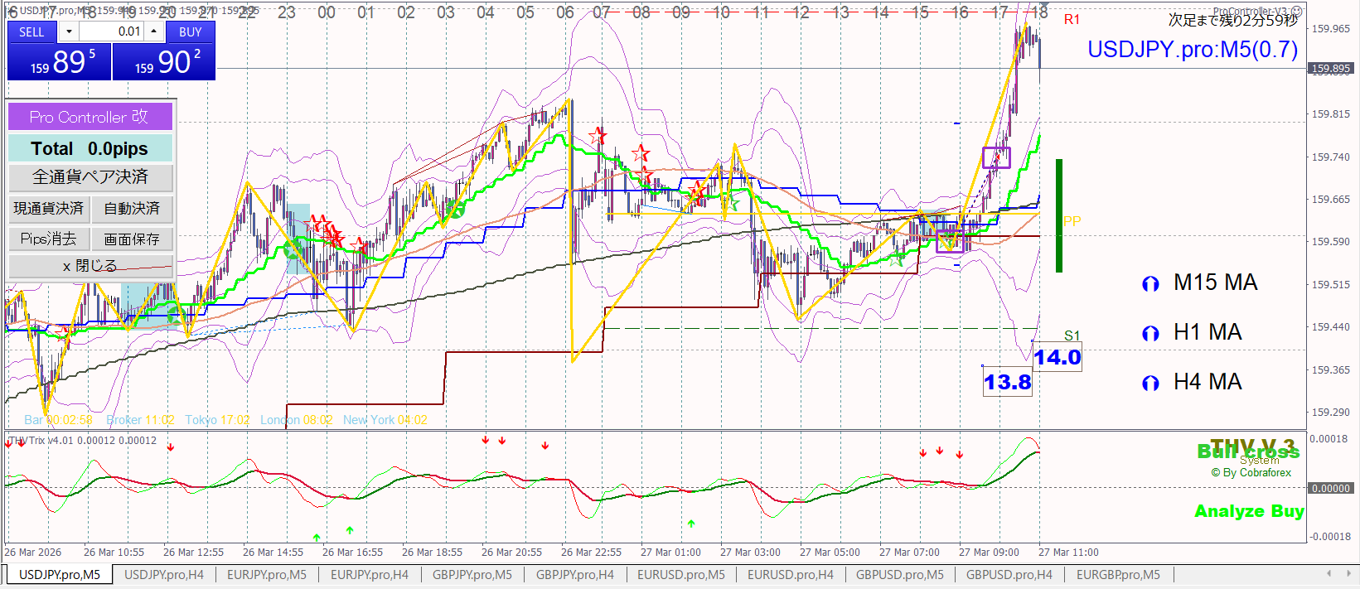
Task: Click the M15 MA up-arrow icon
Action: pyautogui.click(x=1149, y=284)
